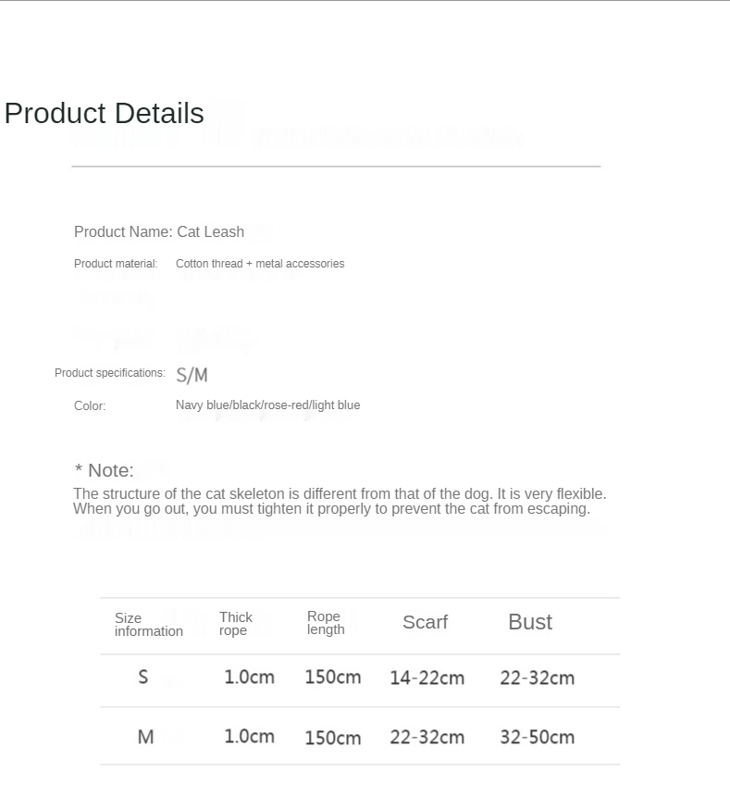Click the Product specifications label
730x809 pixels.
pos(109,373)
